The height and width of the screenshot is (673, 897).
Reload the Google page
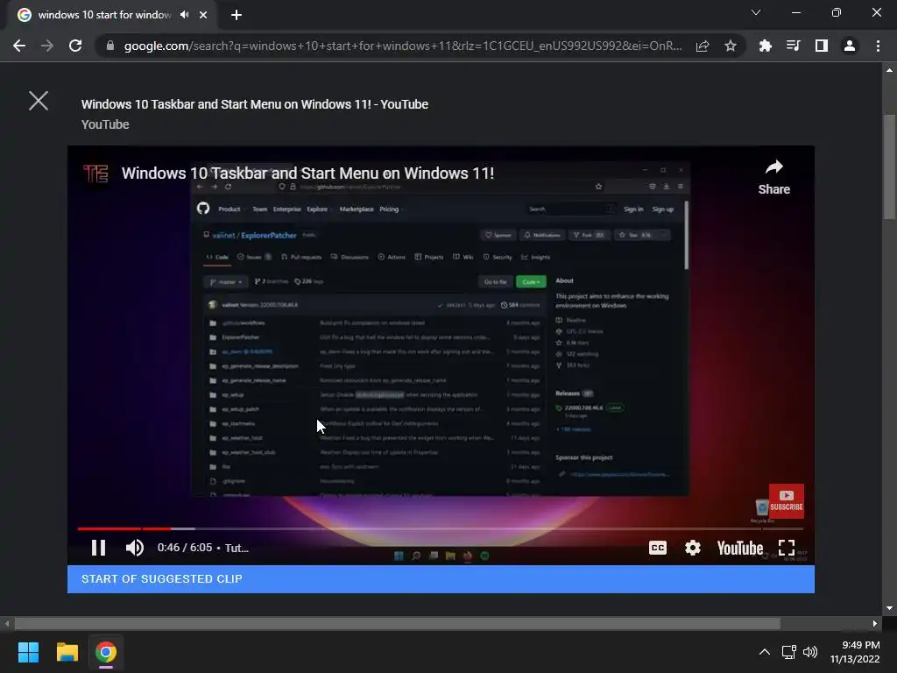coord(75,46)
